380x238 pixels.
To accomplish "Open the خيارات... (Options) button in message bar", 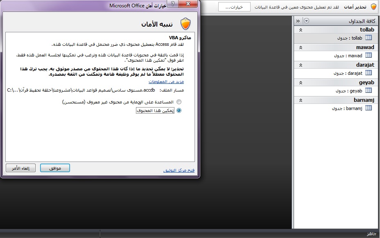I will tap(234, 7).
